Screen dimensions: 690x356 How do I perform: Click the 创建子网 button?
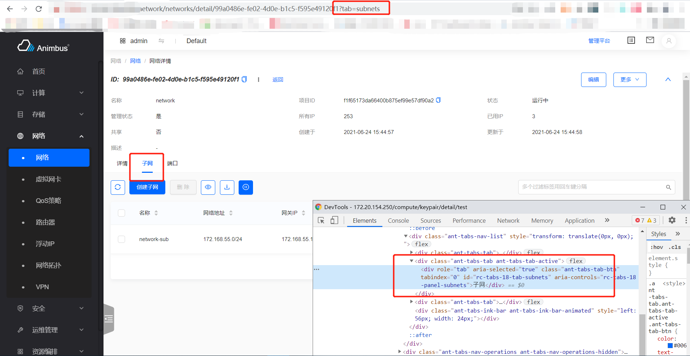(147, 187)
